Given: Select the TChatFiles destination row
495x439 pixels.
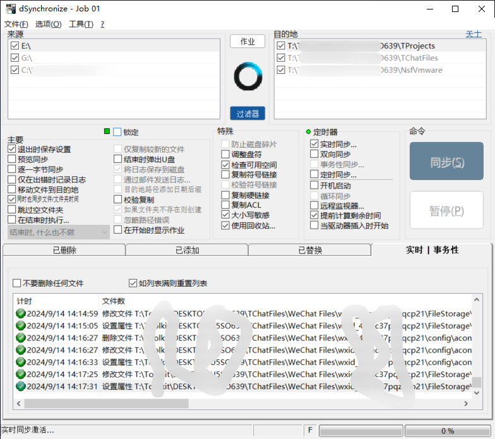Looking at the screenshot, I should pos(380,58).
